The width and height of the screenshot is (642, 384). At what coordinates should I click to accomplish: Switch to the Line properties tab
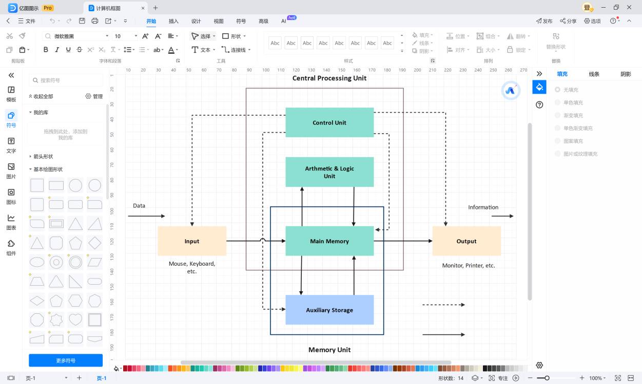(594, 74)
